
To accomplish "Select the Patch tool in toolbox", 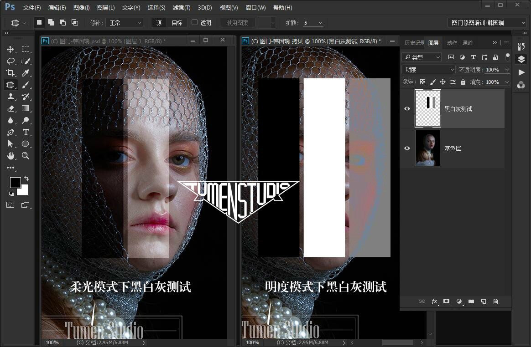I will [x=10, y=85].
